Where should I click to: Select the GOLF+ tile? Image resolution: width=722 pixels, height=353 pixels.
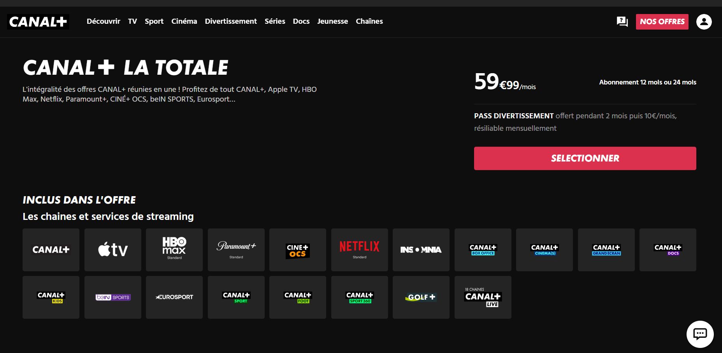421,297
